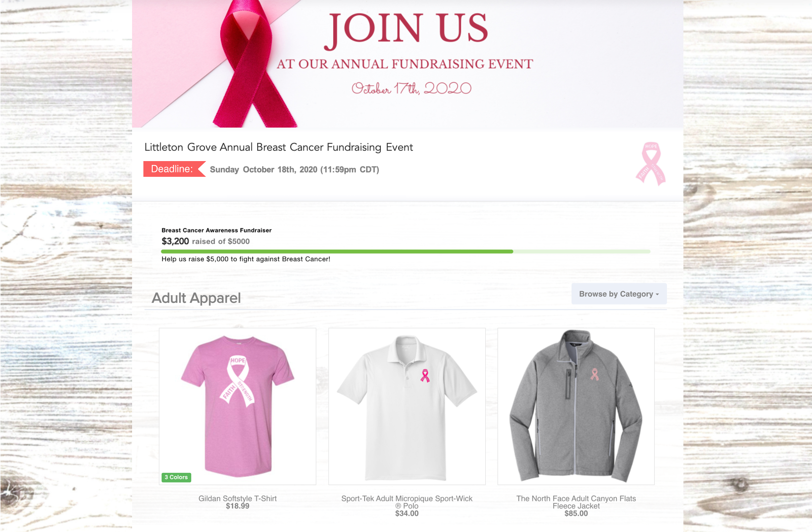The image size is (812, 532).
Task: Open the gray North Face jacket image
Action: pyautogui.click(x=576, y=406)
